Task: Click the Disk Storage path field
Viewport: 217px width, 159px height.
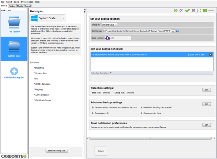Action: pyautogui.click(x=137, y=31)
